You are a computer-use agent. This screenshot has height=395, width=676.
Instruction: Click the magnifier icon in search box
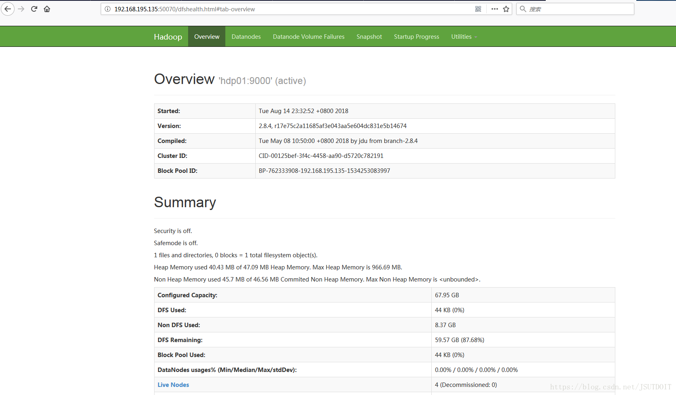523,9
